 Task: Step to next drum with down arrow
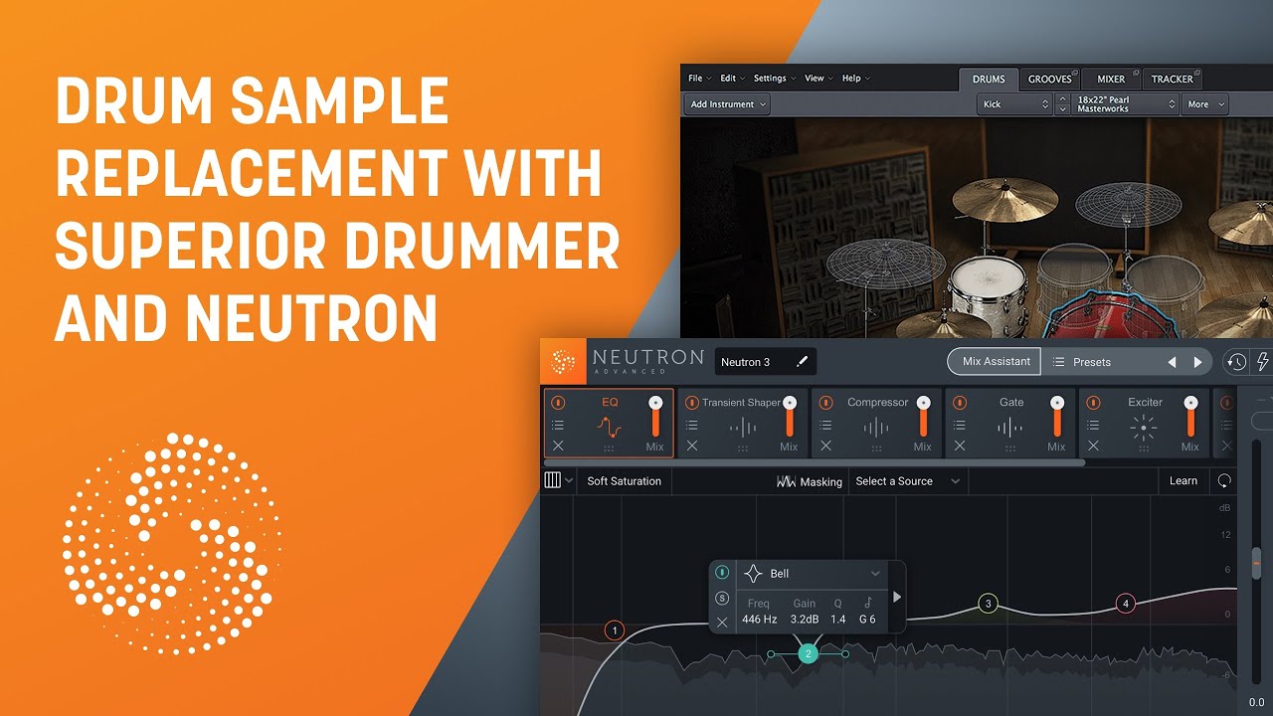1062,109
